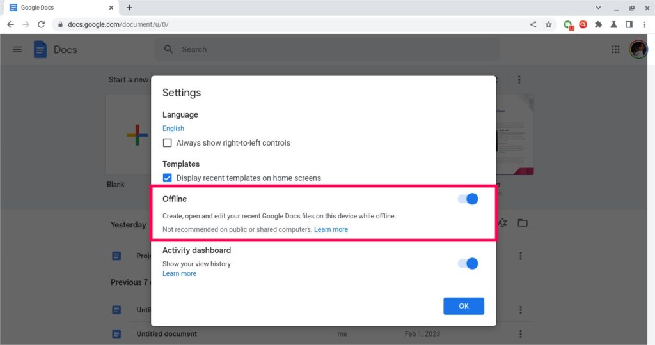655x345 pixels.
Task: Open the Chrome Labs flask icon
Action: point(613,24)
